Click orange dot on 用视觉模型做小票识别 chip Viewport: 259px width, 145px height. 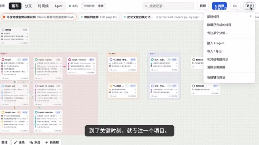[x=4, y=17]
